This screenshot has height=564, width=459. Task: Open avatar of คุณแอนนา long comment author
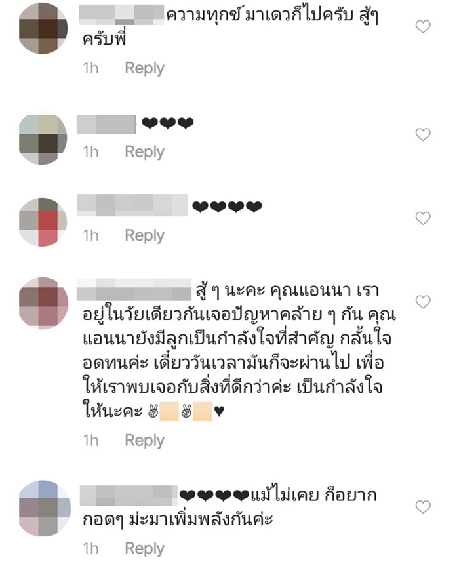click(x=43, y=303)
